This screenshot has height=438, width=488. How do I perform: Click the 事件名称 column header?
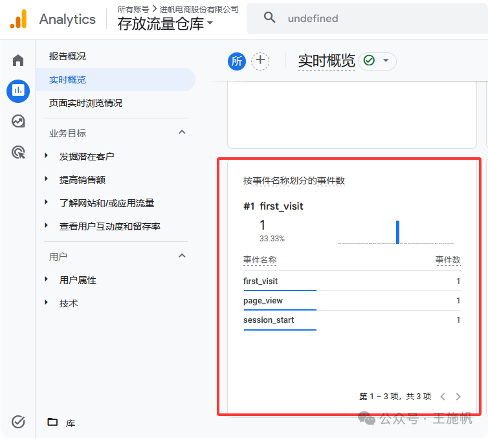coord(260,259)
